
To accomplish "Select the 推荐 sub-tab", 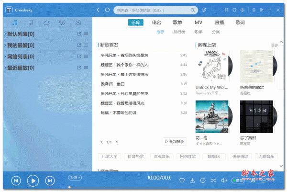I will (x=160, y=32).
